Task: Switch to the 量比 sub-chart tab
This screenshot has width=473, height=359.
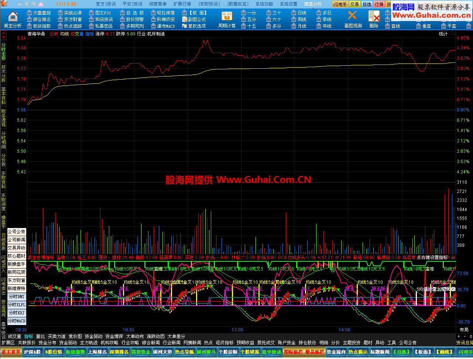Action: point(40,336)
